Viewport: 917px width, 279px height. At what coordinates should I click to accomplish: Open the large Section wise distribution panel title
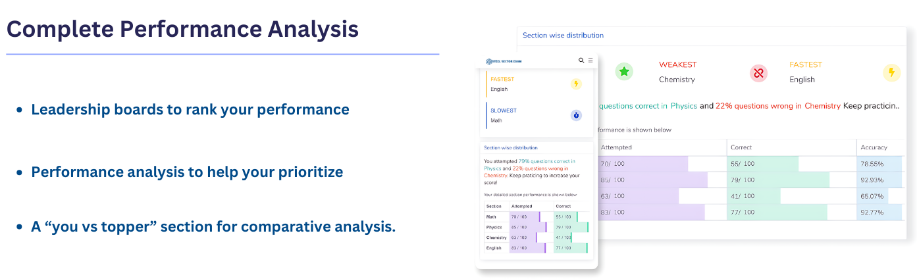(563, 36)
